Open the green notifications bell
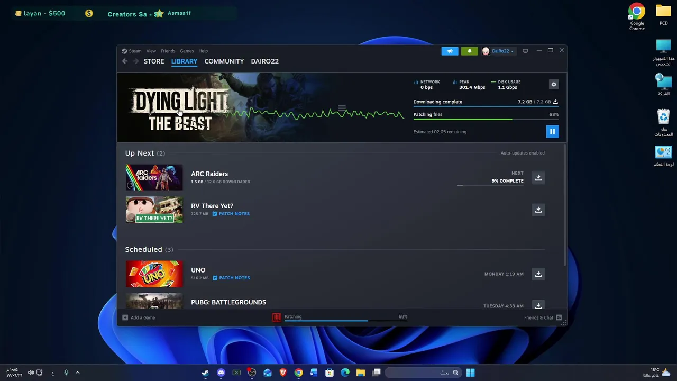The height and width of the screenshot is (381, 677). [x=469, y=51]
